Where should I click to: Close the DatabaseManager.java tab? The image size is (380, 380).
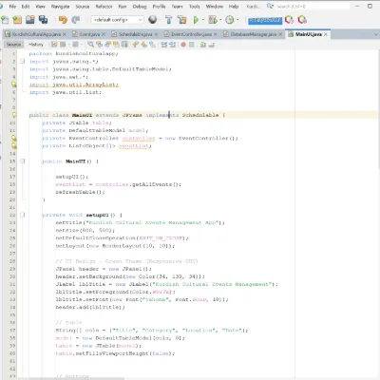click(x=280, y=34)
